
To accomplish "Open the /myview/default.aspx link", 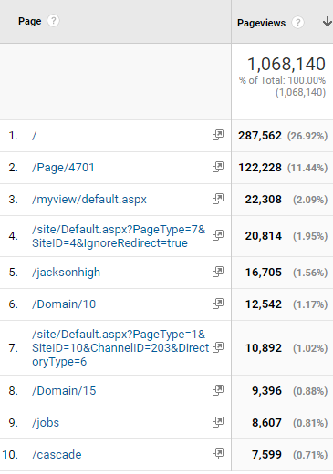I will [89, 200].
